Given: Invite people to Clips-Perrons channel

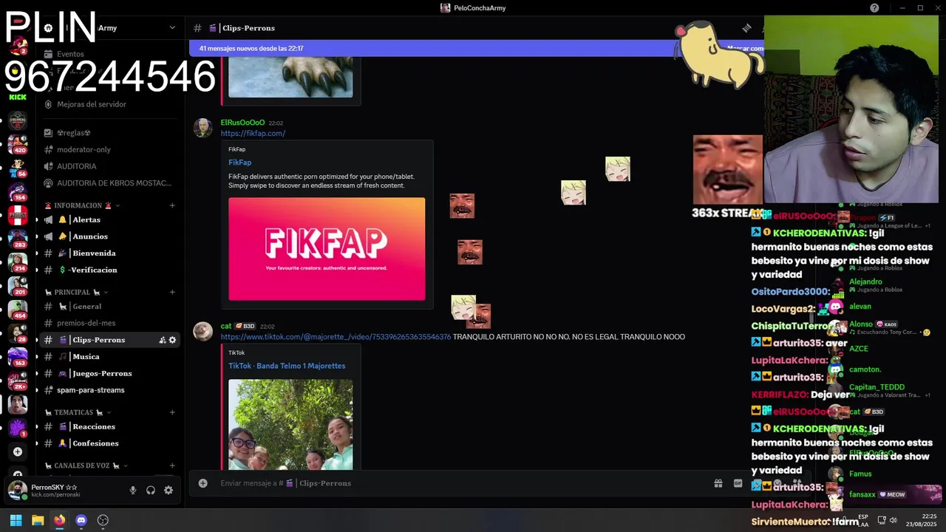Looking at the screenshot, I should pyautogui.click(x=162, y=340).
